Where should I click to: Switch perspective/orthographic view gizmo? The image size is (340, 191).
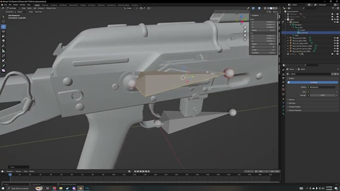coord(245,39)
